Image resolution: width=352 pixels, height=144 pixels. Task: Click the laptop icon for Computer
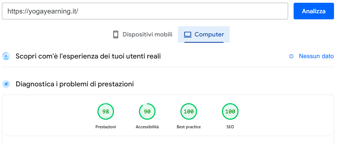point(188,34)
